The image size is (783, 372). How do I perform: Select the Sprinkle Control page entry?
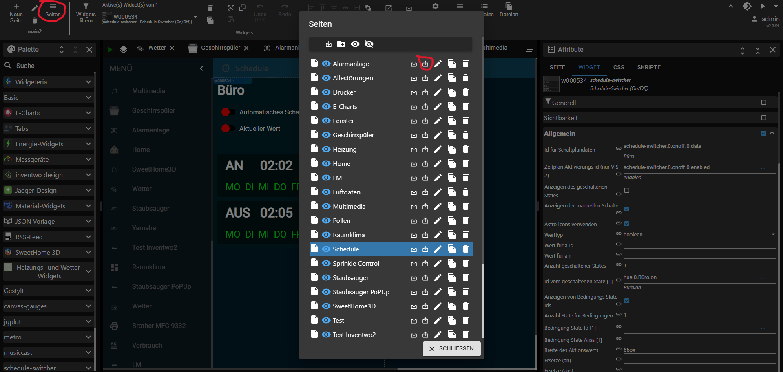click(356, 263)
